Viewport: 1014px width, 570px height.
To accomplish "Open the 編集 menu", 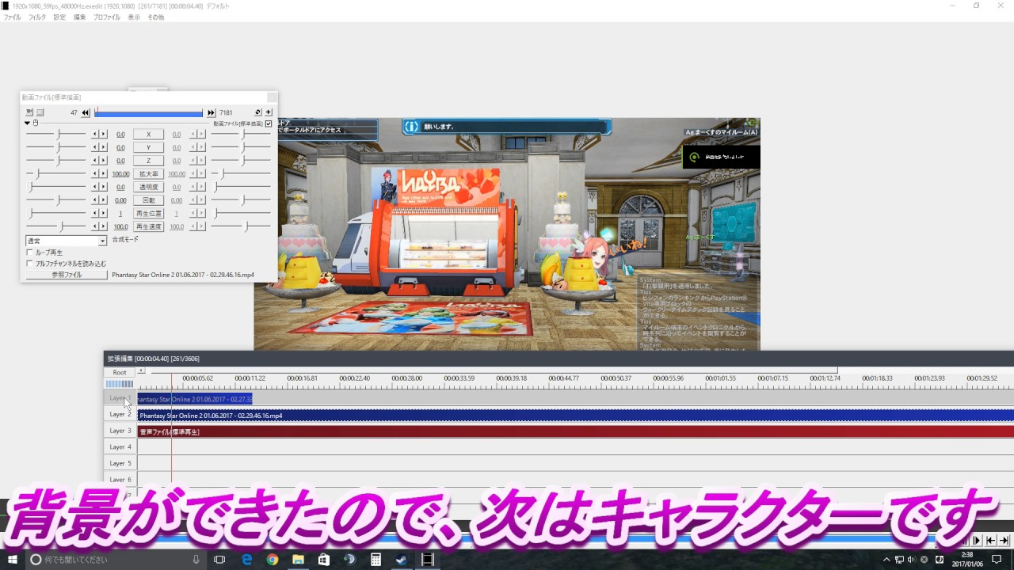I will point(80,17).
